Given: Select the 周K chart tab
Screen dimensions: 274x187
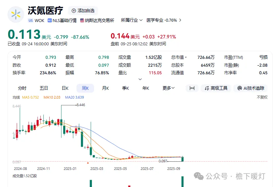Looking at the screenshot, I should (x=85, y=88).
